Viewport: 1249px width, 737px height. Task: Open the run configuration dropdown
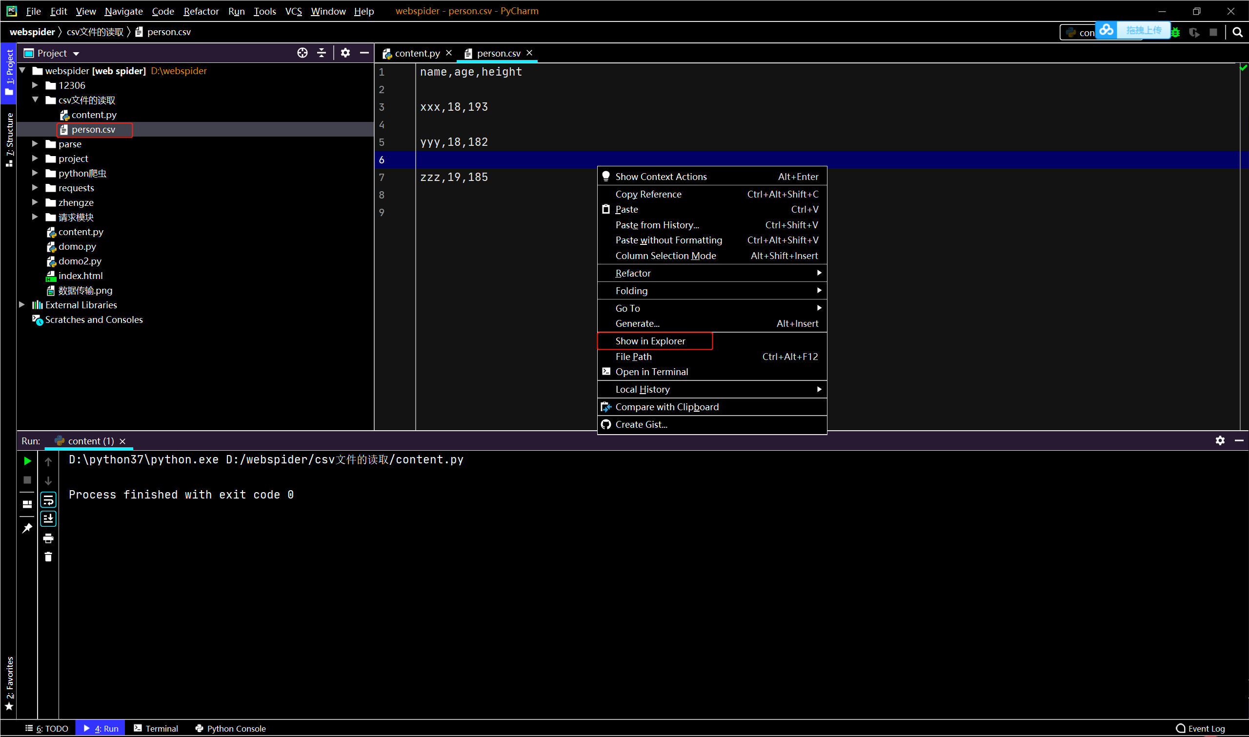tap(1078, 33)
